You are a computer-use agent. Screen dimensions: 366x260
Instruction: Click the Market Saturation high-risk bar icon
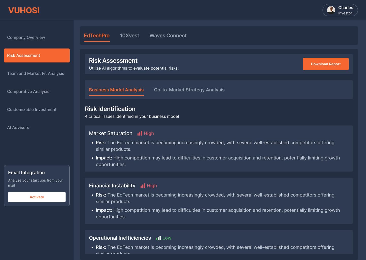(140, 133)
